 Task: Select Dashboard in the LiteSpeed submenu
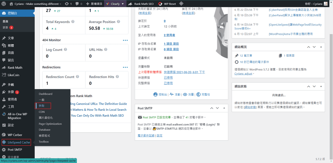click(x=46, y=94)
